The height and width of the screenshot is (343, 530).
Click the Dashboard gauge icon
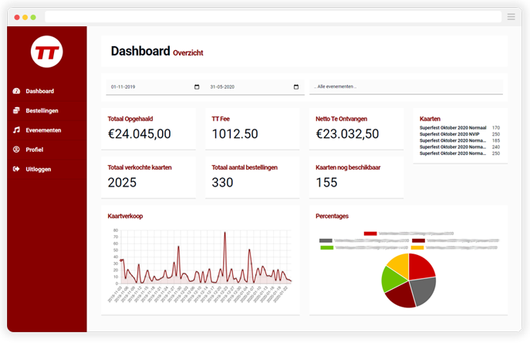tap(16, 91)
